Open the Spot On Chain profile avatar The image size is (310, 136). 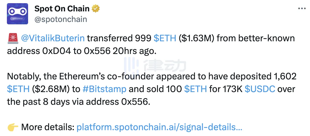pos(18,14)
